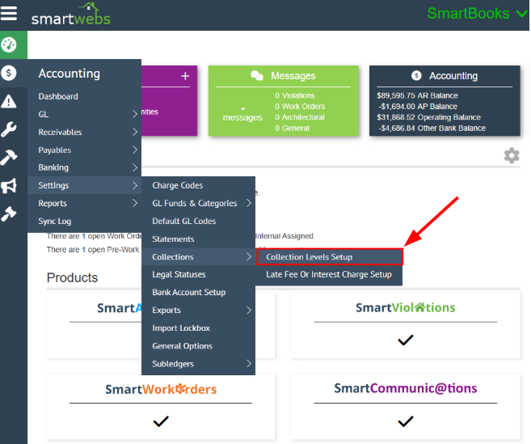Click $89,595.75 AR Balance
The height and width of the screenshot is (444, 531).
point(417,95)
